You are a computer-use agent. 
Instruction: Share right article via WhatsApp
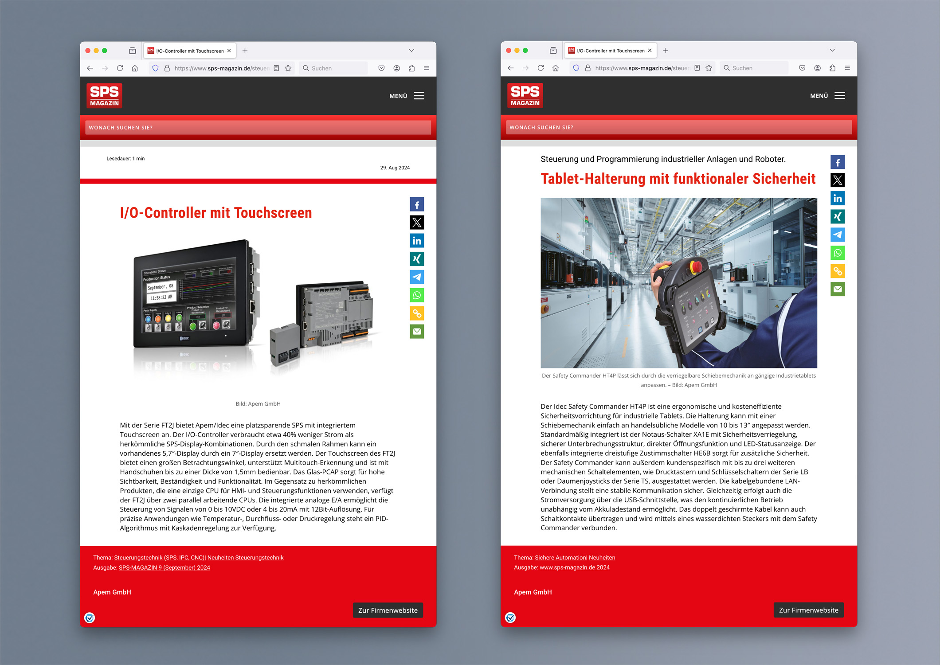point(837,253)
